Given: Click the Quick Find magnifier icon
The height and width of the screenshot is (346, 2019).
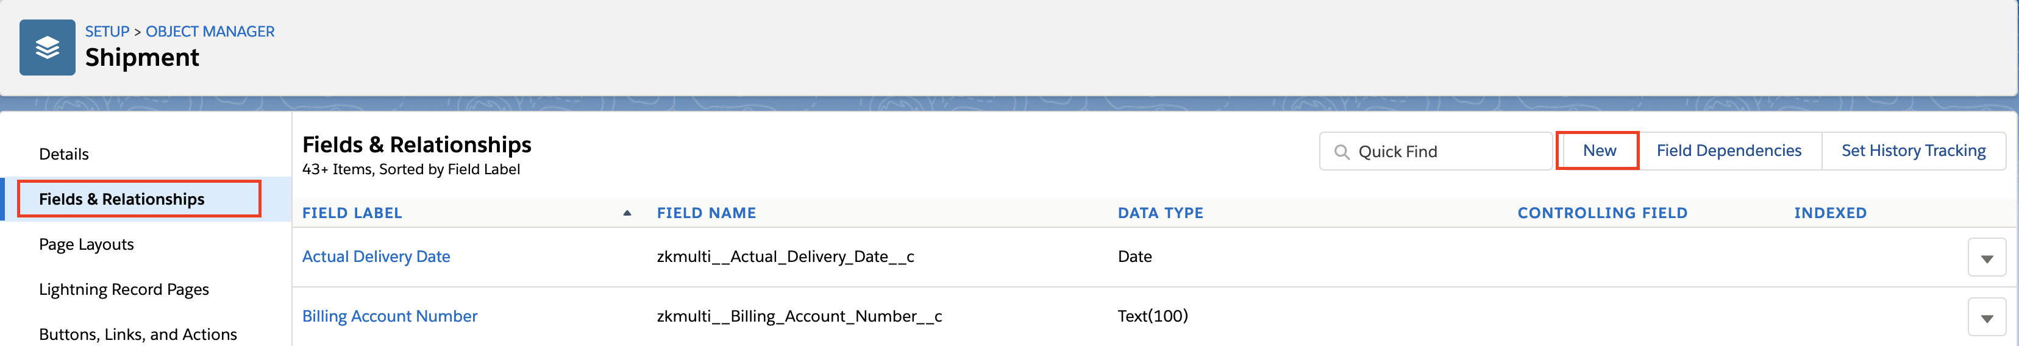Looking at the screenshot, I should [x=1342, y=152].
